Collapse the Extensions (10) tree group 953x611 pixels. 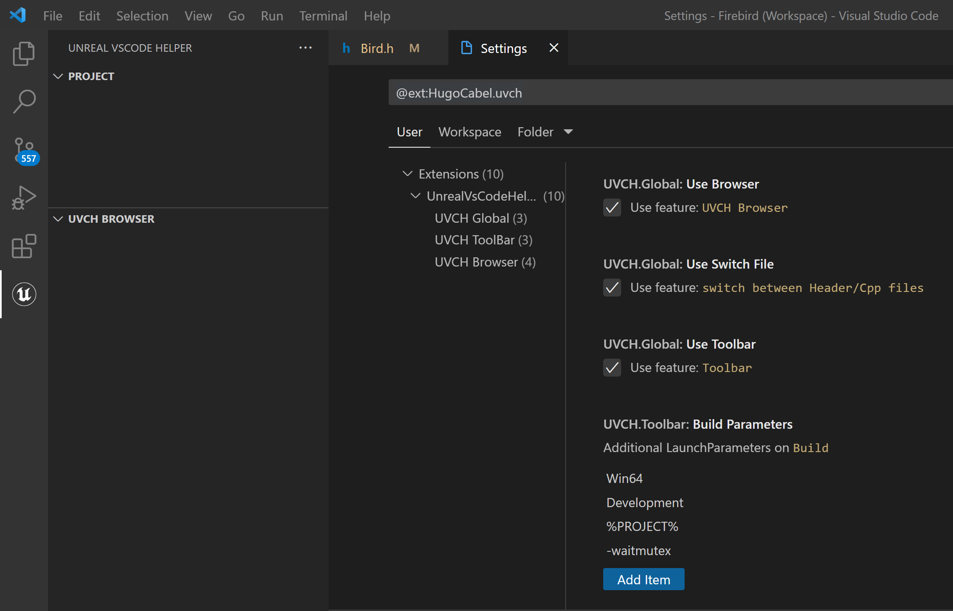407,173
